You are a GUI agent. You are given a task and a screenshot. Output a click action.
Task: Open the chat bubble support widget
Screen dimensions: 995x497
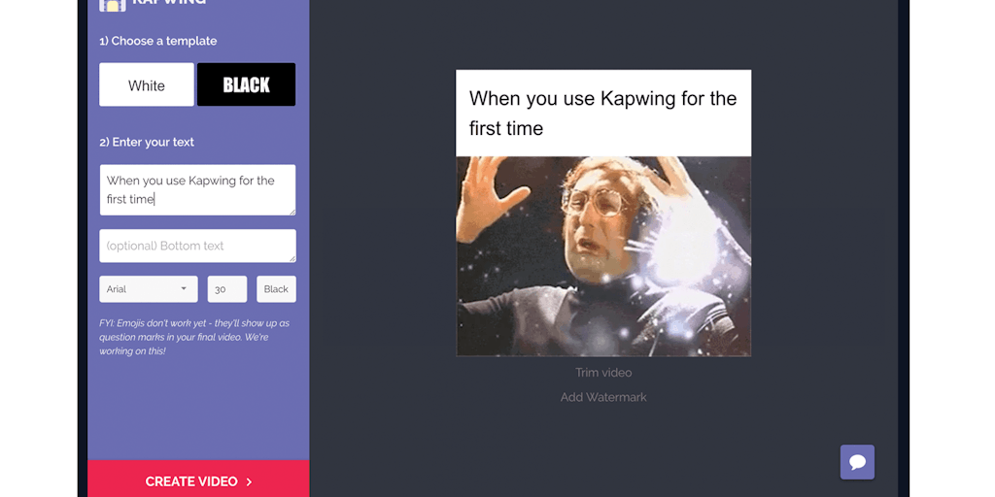click(x=857, y=461)
